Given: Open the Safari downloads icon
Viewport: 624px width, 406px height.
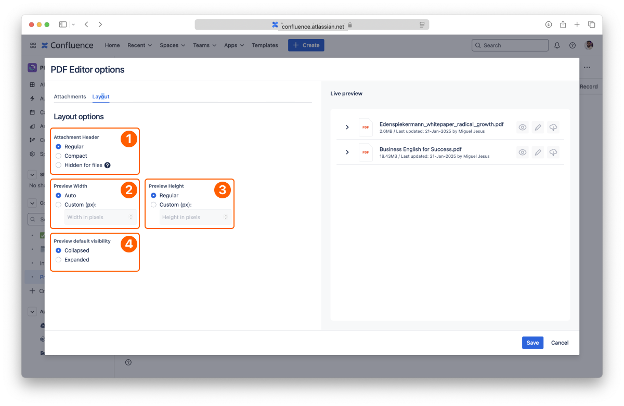Looking at the screenshot, I should [x=549, y=24].
